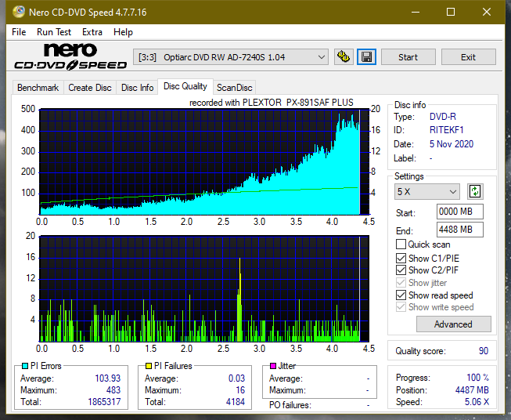Select the Disc Quality tab
511x420 pixels.
point(185,86)
